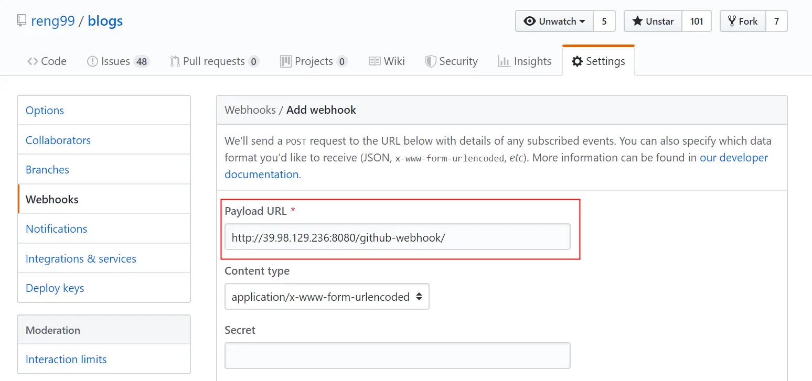The height and width of the screenshot is (381, 812).
Task: Click the Webhooks breadcrumb link
Action: click(x=250, y=110)
